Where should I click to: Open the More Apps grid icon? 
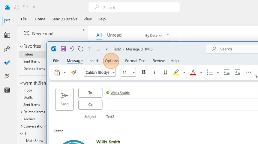tap(7, 90)
